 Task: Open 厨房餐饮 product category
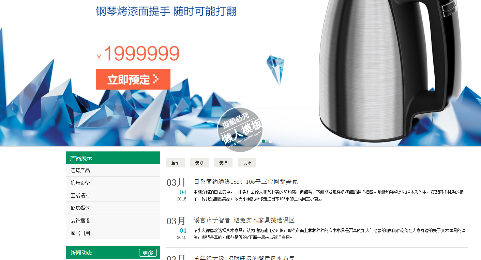click(x=113, y=208)
